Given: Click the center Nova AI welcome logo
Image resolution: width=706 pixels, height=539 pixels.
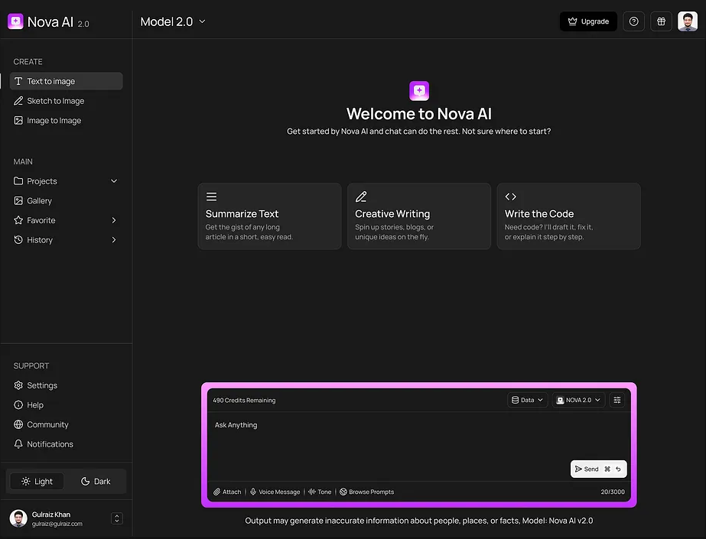Looking at the screenshot, I should click(x=418, y=91).
